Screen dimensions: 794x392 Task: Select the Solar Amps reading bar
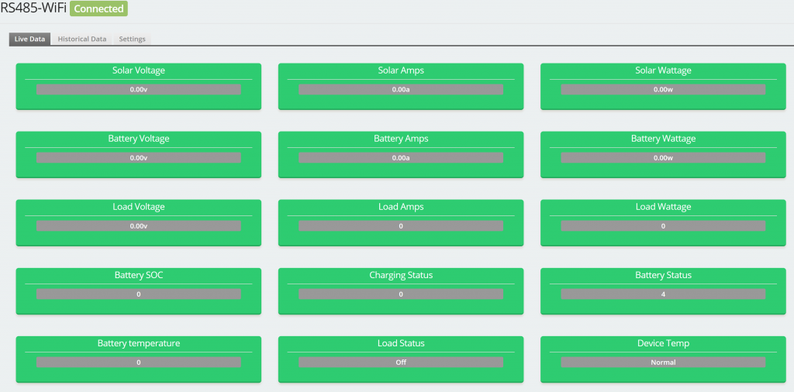pos(401,90)
